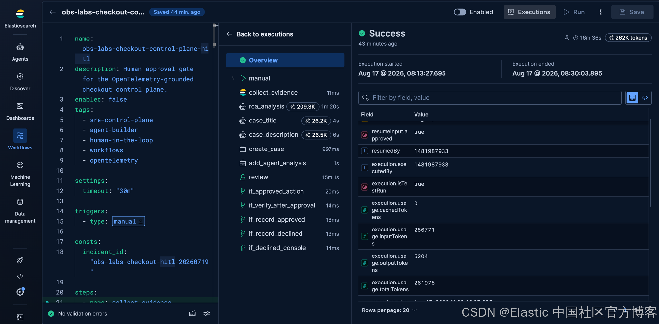
Task: Open the more options vertical dots menu
Action: coord(600,12)
